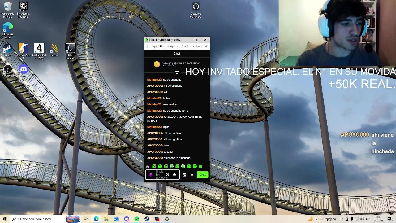Select the Icarus desktop shortcut
Screen dimensions: 396x223
click(55, 50)
